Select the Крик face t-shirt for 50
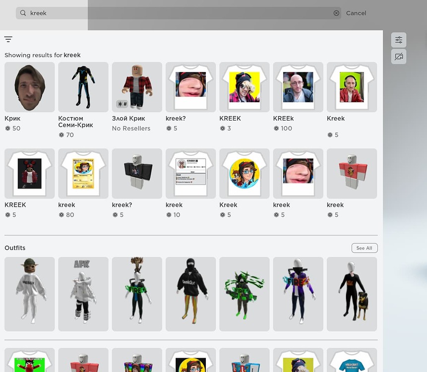 [x=29, y=87]
